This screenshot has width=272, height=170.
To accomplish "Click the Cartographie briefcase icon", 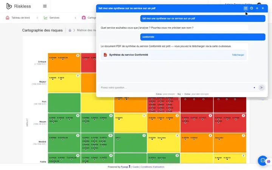I will pyautogui.click(x=84, y=17).
